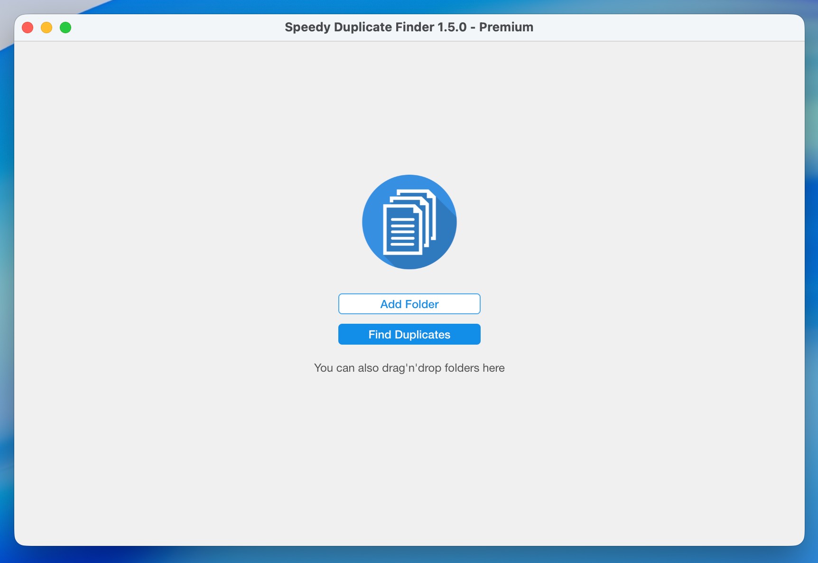Click the blue stacked documents app logo

[x=409, y=222]
